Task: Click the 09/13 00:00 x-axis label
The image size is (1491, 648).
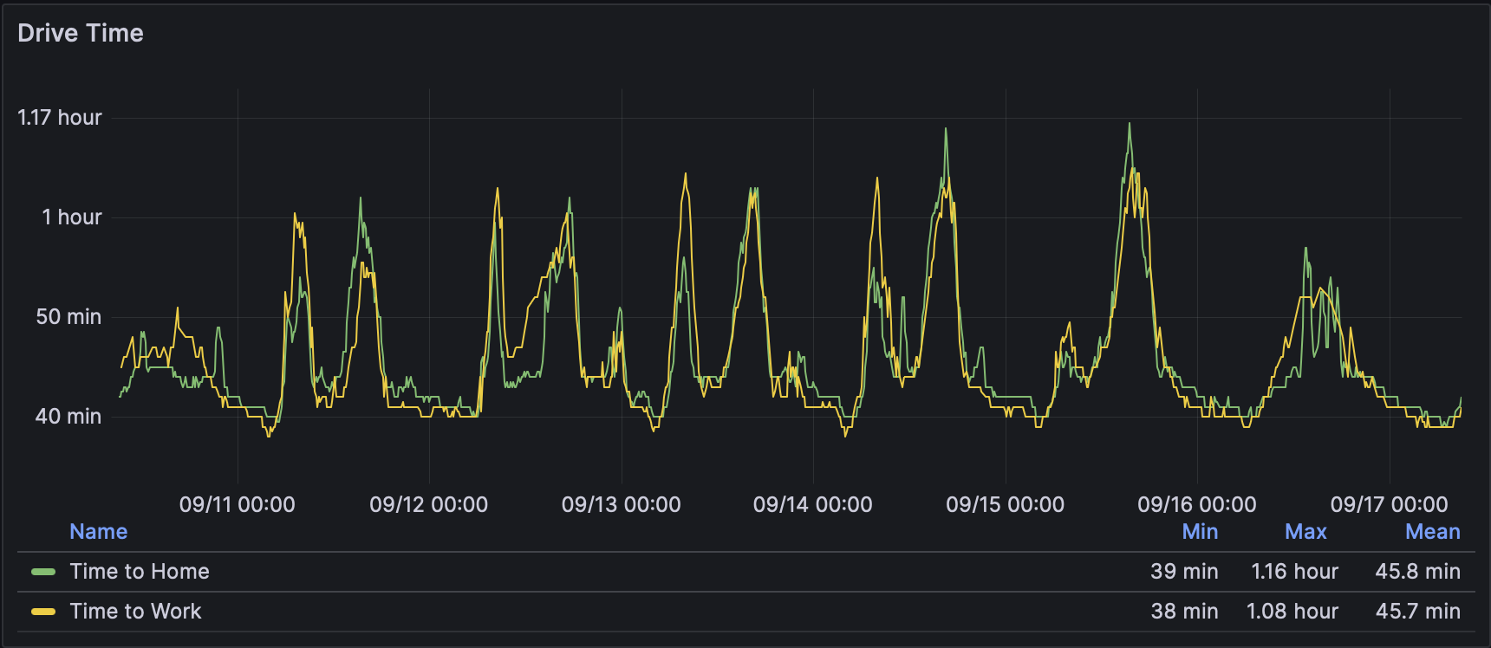Action: [x=622, y=505]
